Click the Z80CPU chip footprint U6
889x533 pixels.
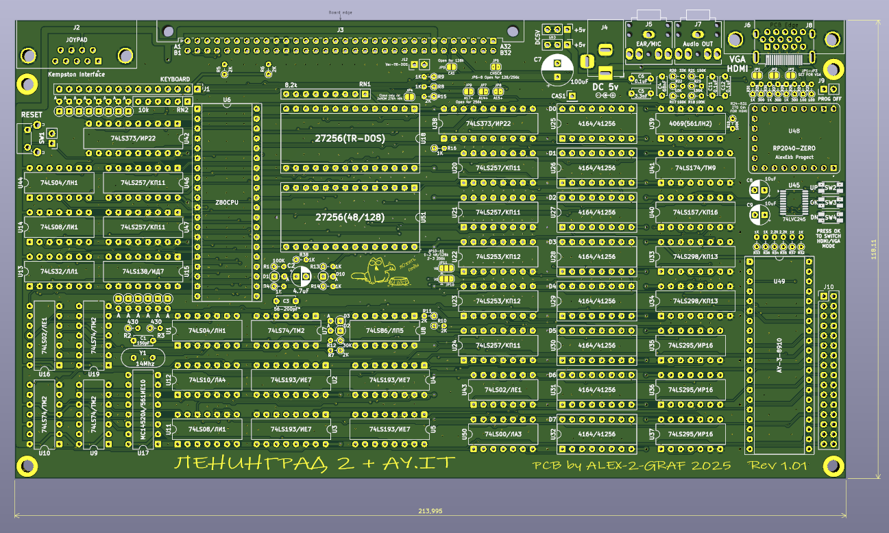[x=227, y=203]
